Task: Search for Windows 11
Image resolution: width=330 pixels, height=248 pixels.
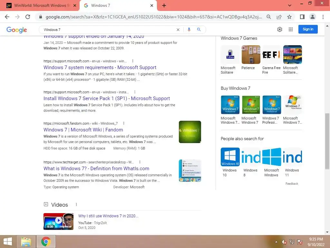Action: point(292,162)
